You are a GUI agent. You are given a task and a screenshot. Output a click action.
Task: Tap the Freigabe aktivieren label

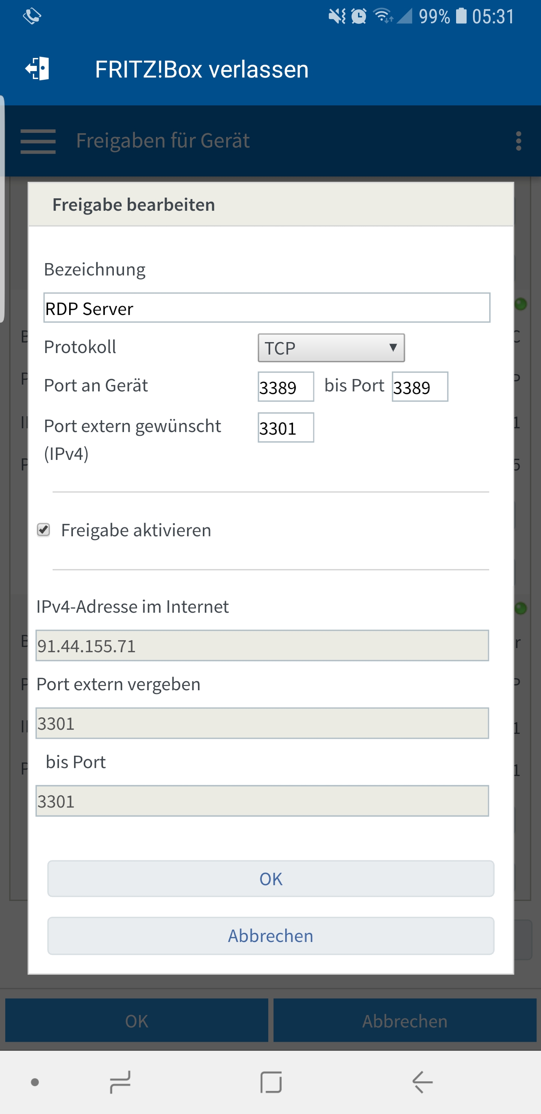point(136,530)
